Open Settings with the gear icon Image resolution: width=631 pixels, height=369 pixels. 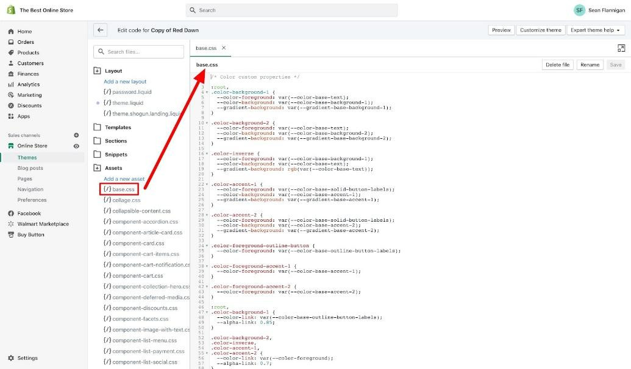[10, 358]
